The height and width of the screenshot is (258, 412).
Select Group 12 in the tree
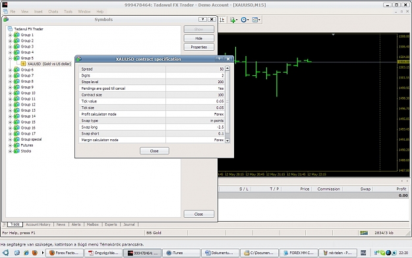point(28,105)
